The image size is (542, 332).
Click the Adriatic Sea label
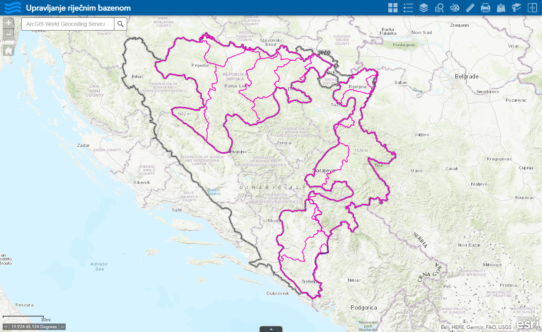(99, 267)
